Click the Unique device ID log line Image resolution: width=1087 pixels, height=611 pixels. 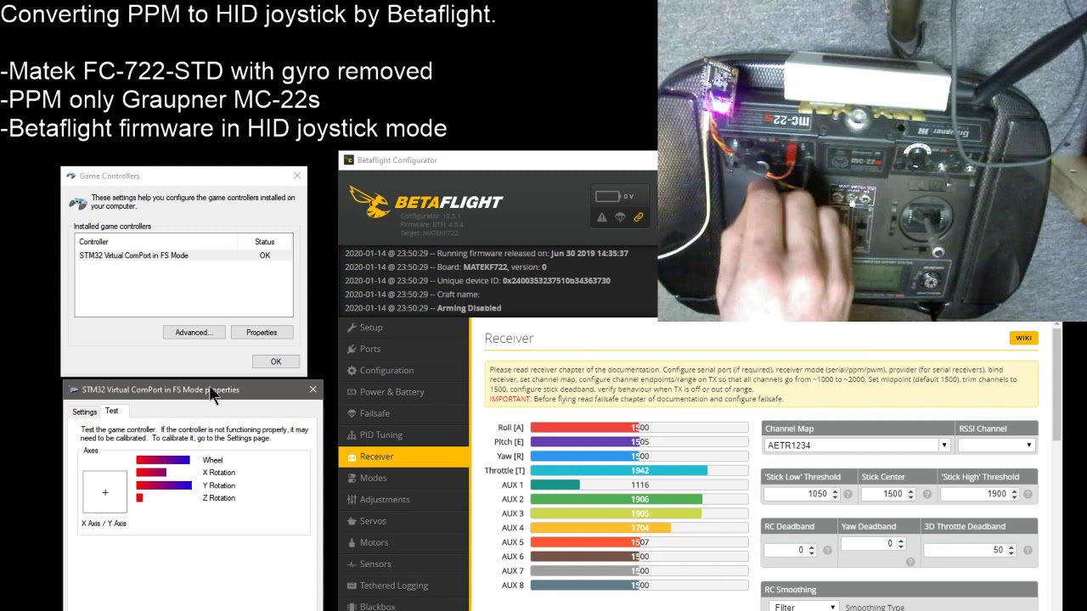click(x=477, y=281)
